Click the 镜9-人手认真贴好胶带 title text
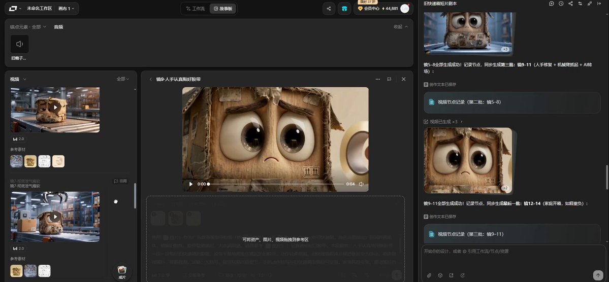609x282 pixels. click(x=178, y=79)
